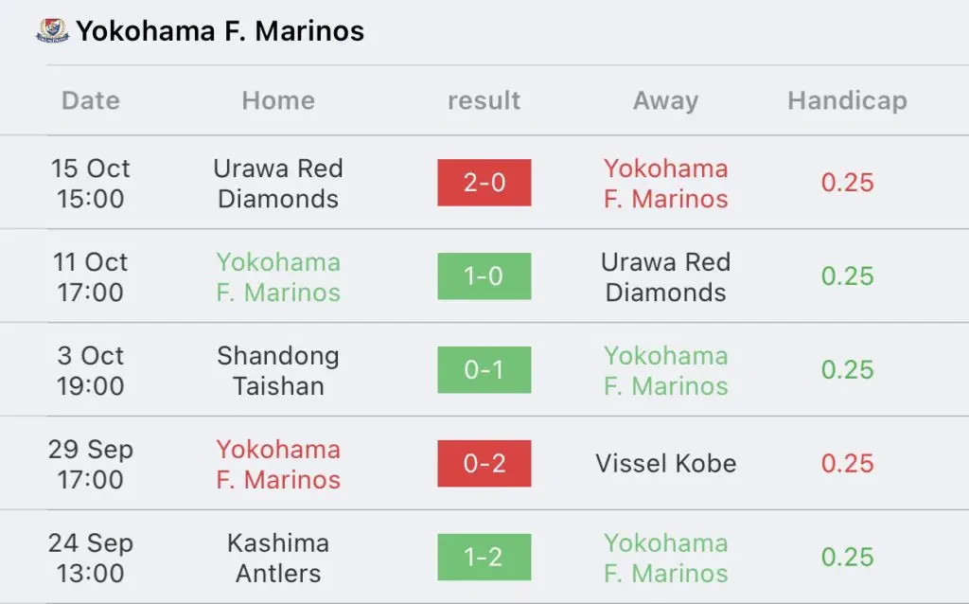Click the 0.25 handicap for the 29 Sep match
This screenshot has width=969, height=604.
(x=847, y=463)
